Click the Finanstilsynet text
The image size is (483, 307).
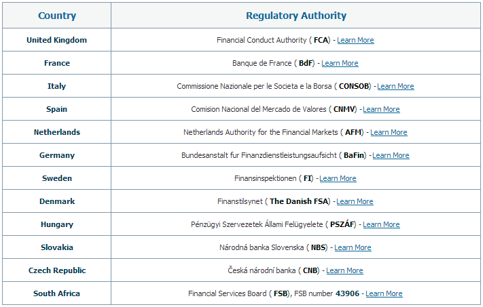(x=240, y=201)
